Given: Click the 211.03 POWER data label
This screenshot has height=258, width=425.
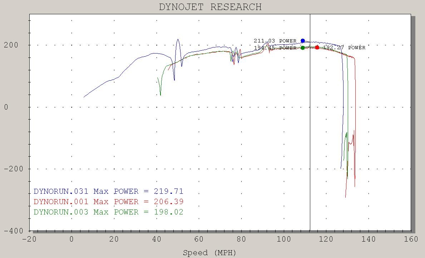Looking at the screenshot, I should click(x=275, y=41).
